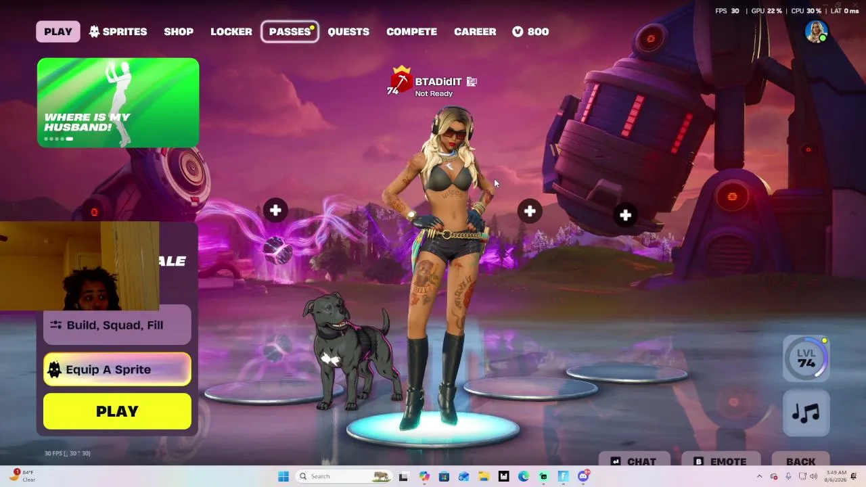The height and width of the screenshot is (487, 866).
Task: Open the network tray icon
Action: tap(802, 476)
